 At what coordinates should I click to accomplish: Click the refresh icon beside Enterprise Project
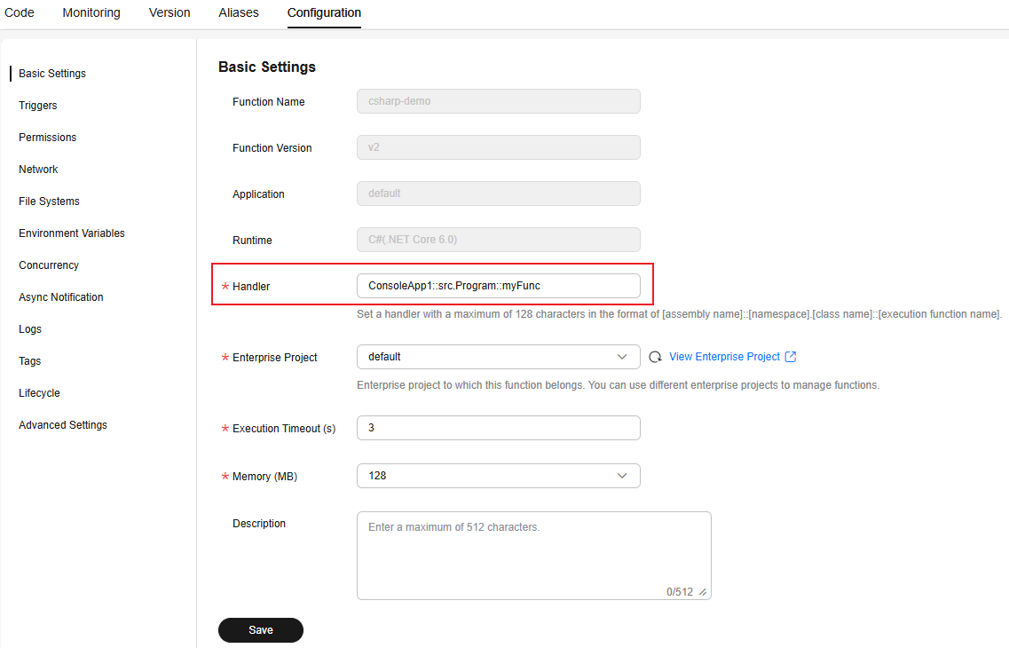tap(655, 357)
